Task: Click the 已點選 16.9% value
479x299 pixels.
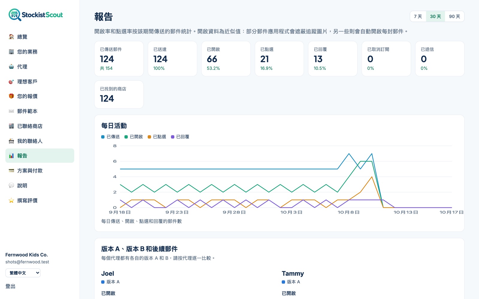Action: [x=266, y=68]
